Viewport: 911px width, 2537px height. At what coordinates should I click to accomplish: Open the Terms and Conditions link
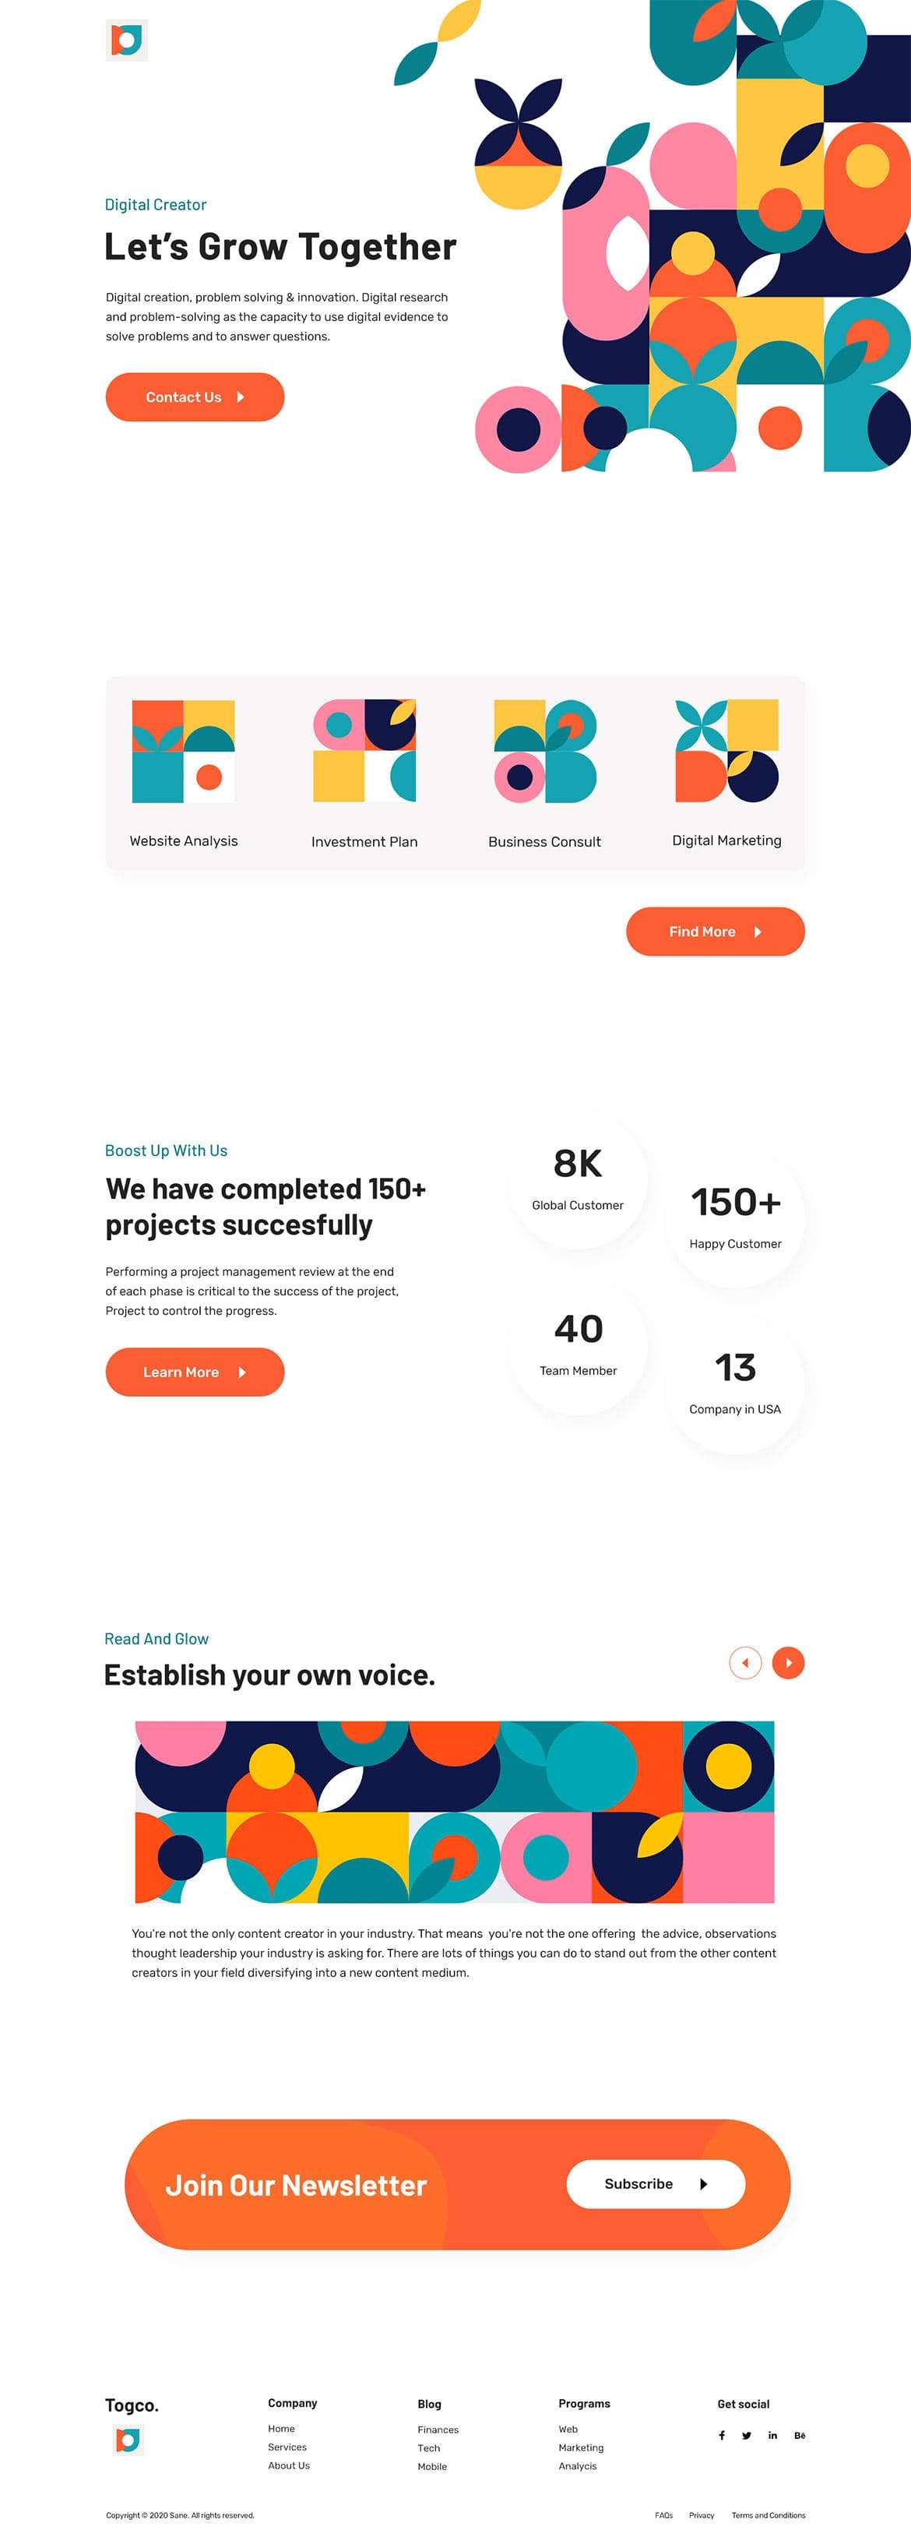tap(769, 2515)
